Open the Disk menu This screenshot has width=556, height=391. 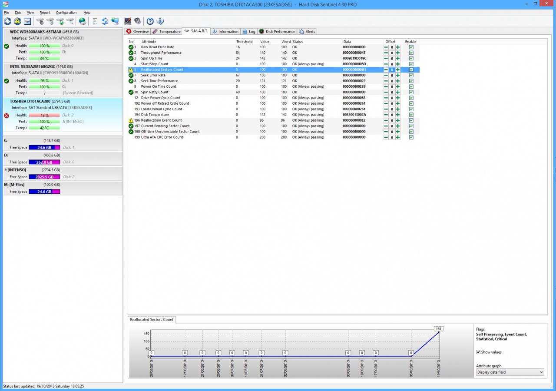pos(18,13)
